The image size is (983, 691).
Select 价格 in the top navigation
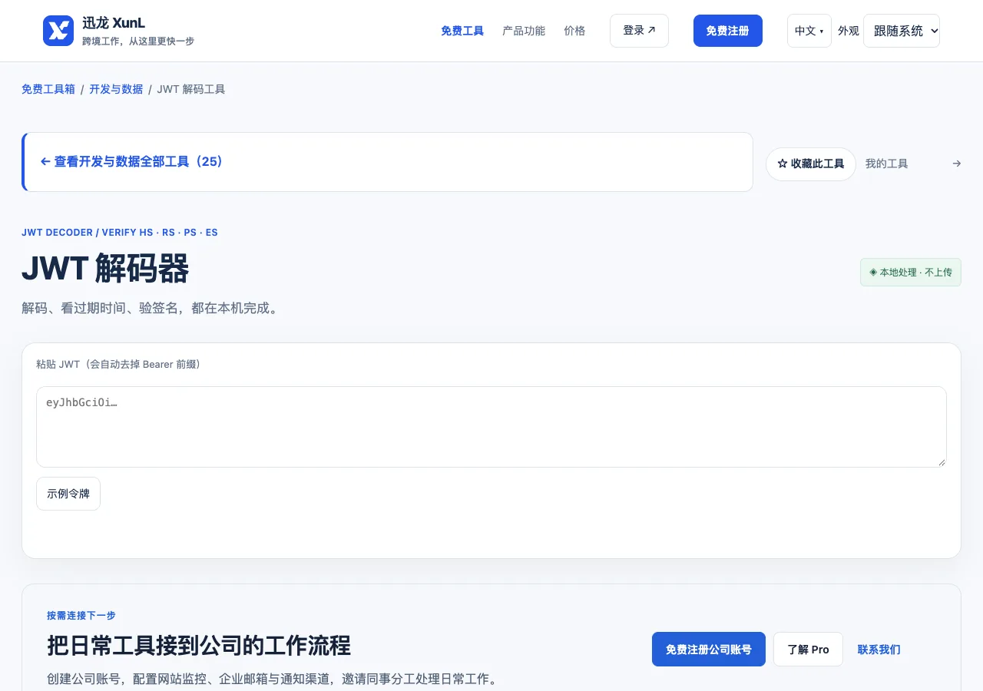(x=574, y=31)
